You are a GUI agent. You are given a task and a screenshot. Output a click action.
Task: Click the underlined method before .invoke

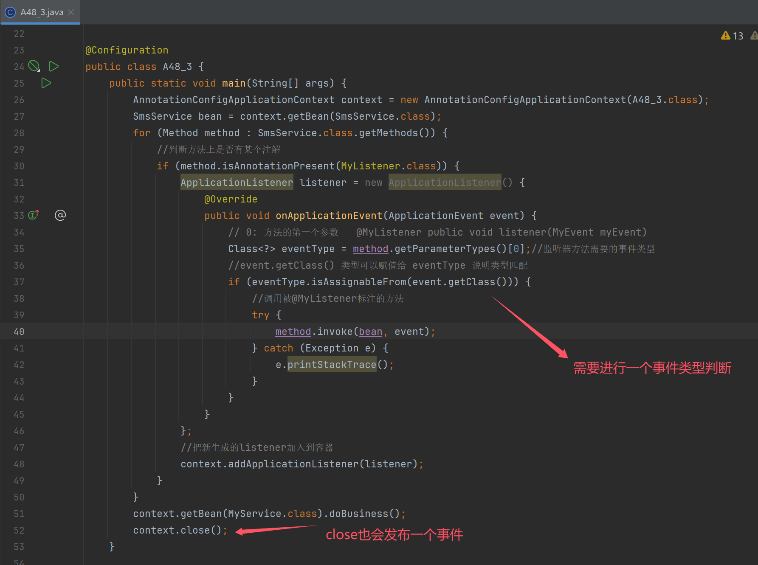(293, 332)
